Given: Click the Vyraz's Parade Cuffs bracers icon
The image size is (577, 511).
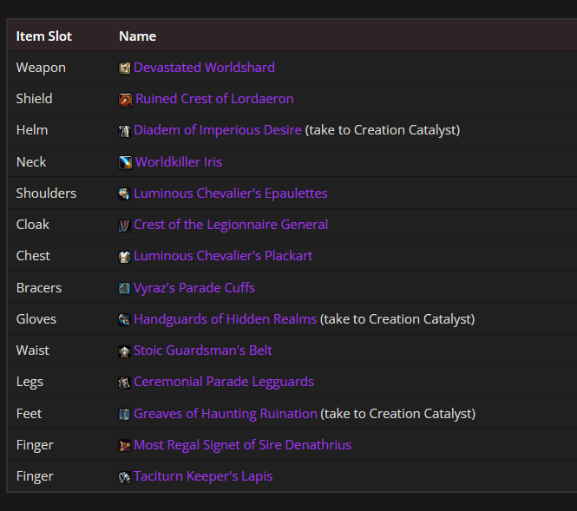Looking at the screenshot, I should pos(124,288).
